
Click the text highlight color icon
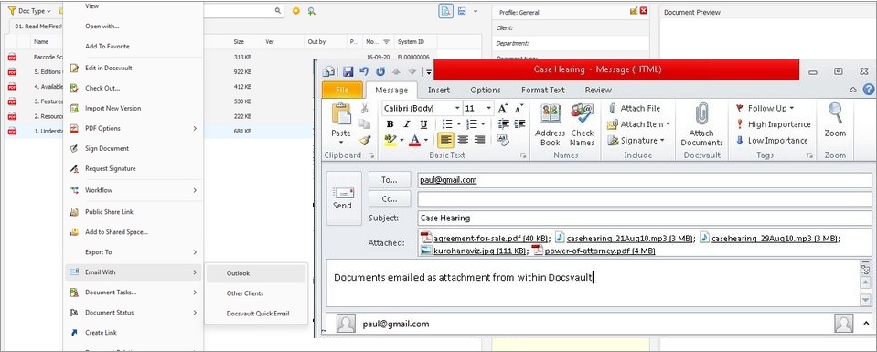pos(390,140)
